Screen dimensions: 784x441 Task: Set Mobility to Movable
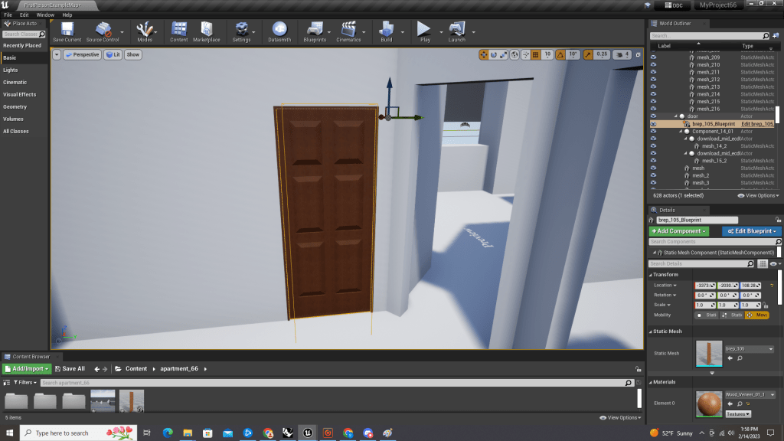coord(757,315)
